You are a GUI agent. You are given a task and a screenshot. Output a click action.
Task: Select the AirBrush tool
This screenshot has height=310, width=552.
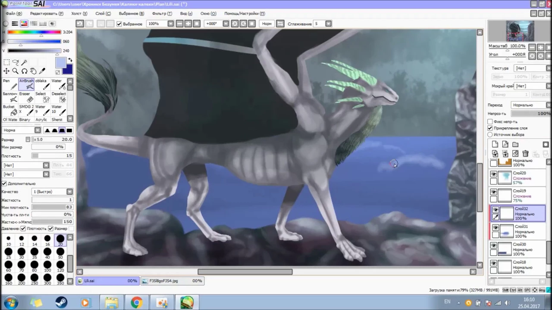pyautogui.click(x=26, y=84)
